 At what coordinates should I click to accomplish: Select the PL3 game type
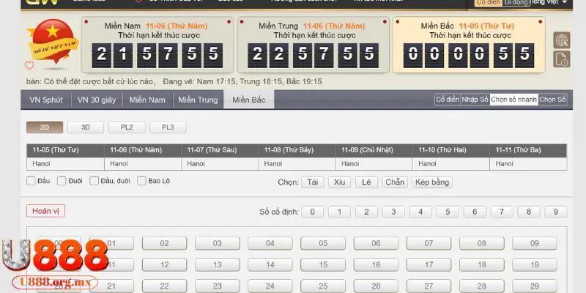point(168,127)
